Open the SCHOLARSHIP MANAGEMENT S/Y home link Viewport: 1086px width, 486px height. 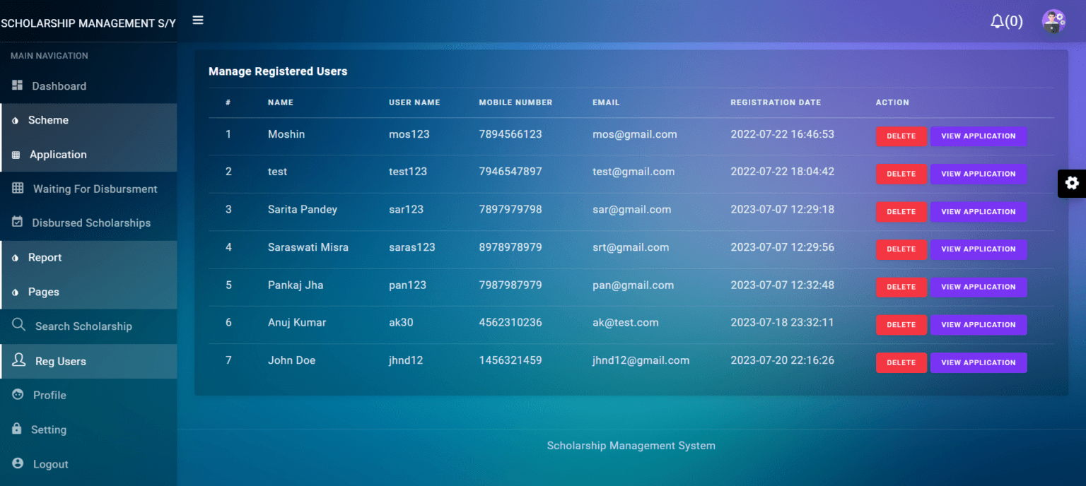point(88,23)
